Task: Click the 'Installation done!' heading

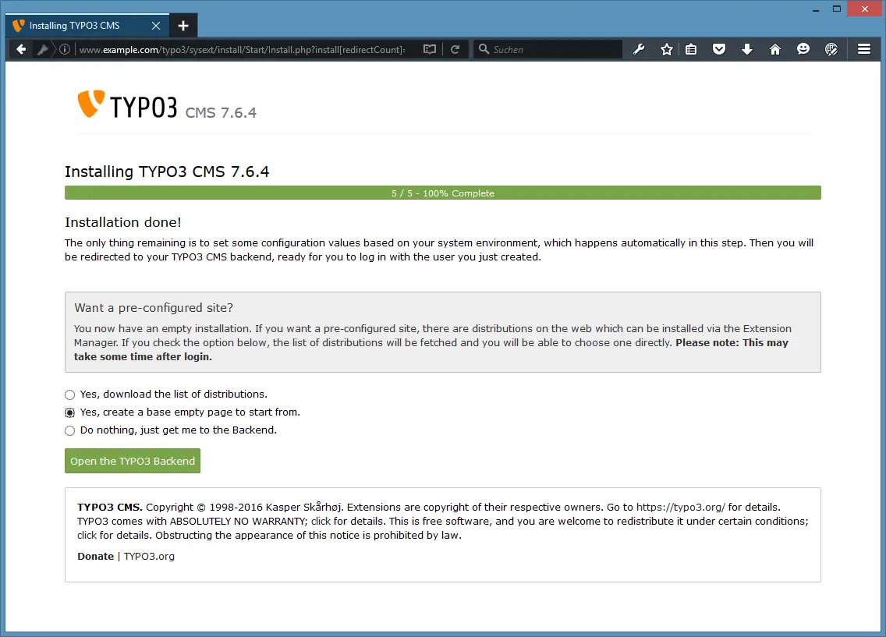Action: coord(123,222)
